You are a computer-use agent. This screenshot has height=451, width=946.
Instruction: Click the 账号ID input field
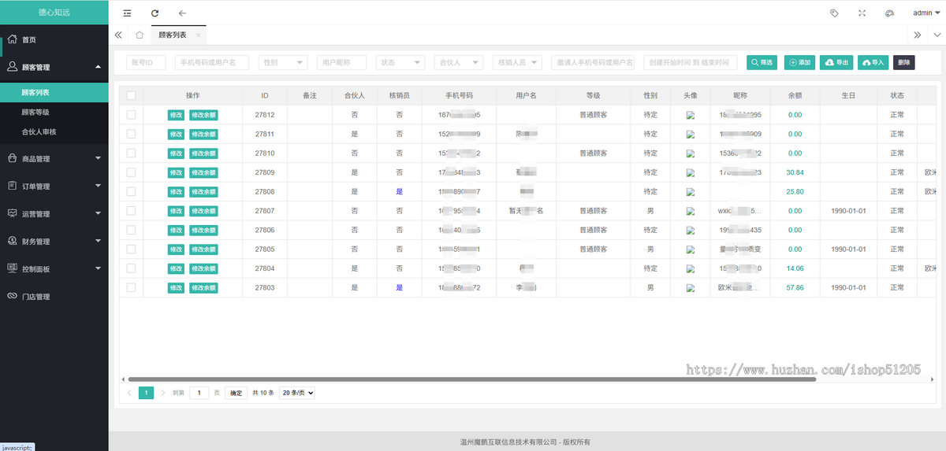(x=146, y=63)
